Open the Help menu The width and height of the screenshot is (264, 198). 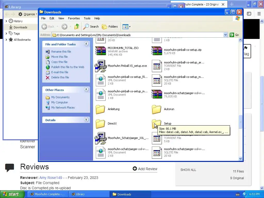pos(97,18)
